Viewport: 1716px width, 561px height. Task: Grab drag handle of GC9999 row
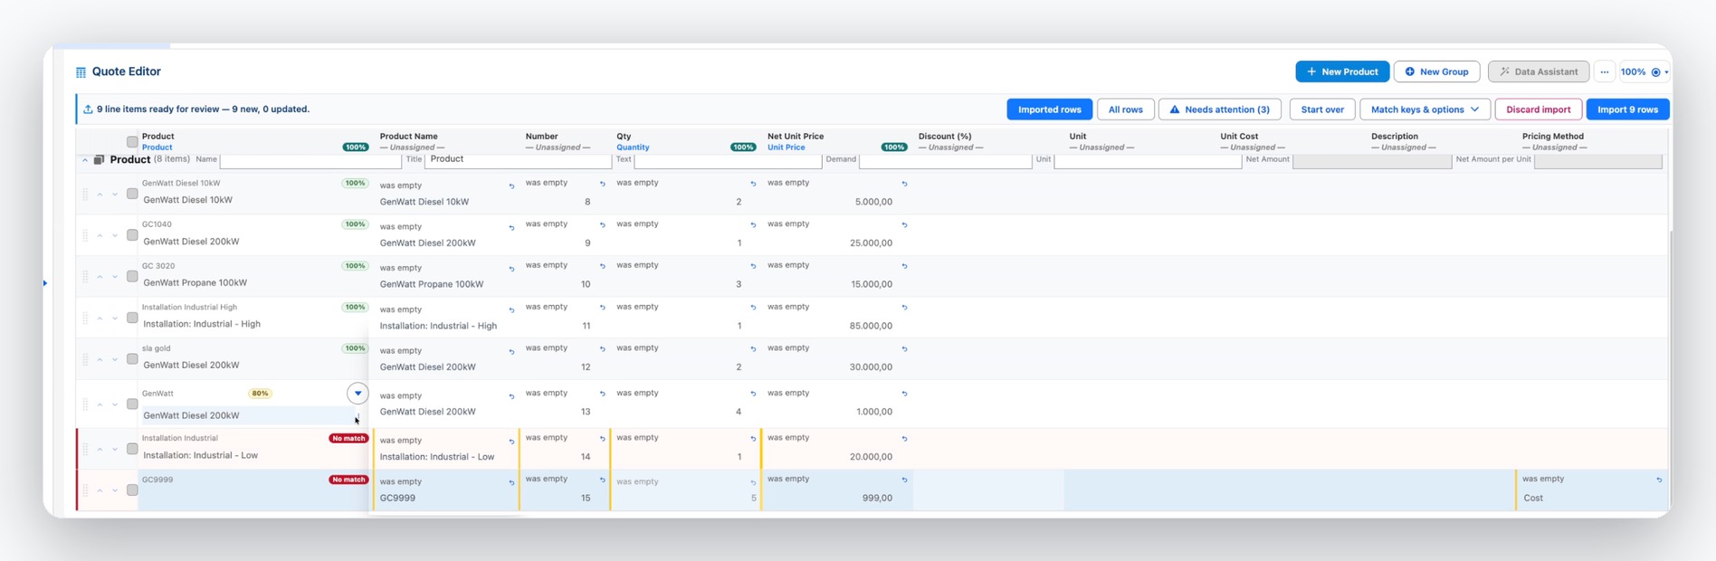pos(85,490)
